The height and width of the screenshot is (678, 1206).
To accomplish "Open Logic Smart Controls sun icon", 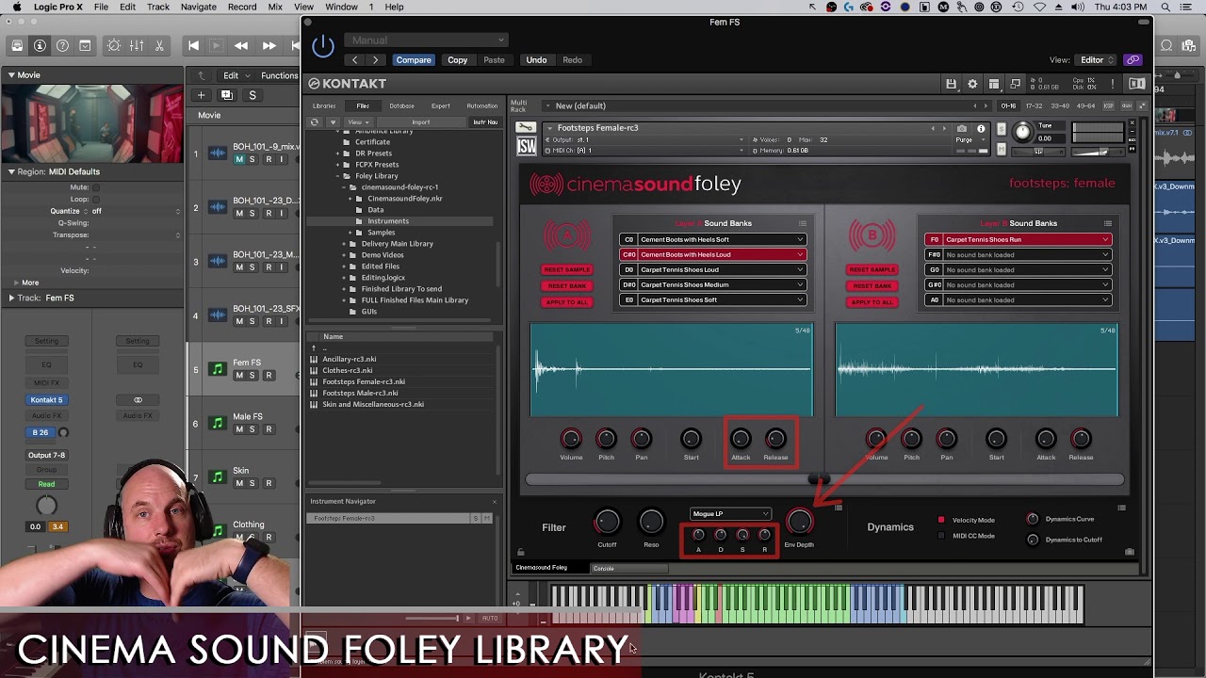I will coord(114,45).
